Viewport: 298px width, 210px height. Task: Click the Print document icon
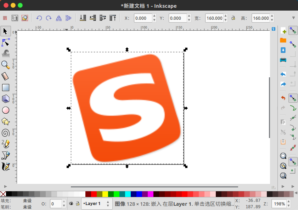[283, 59]
